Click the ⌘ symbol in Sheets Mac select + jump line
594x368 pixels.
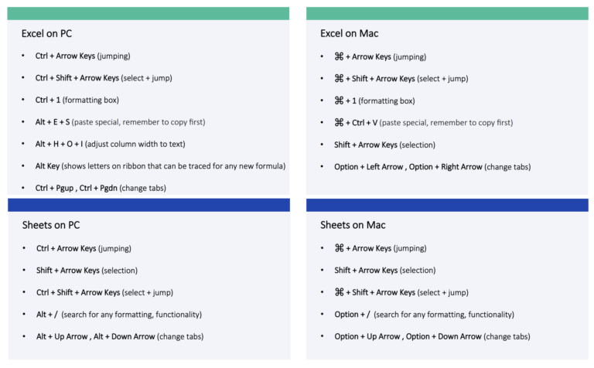(x=339, y=292)
